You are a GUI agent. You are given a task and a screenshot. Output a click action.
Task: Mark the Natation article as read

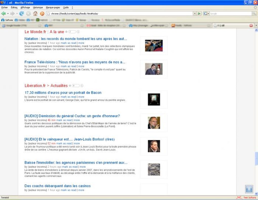click(x=68, y=43)
